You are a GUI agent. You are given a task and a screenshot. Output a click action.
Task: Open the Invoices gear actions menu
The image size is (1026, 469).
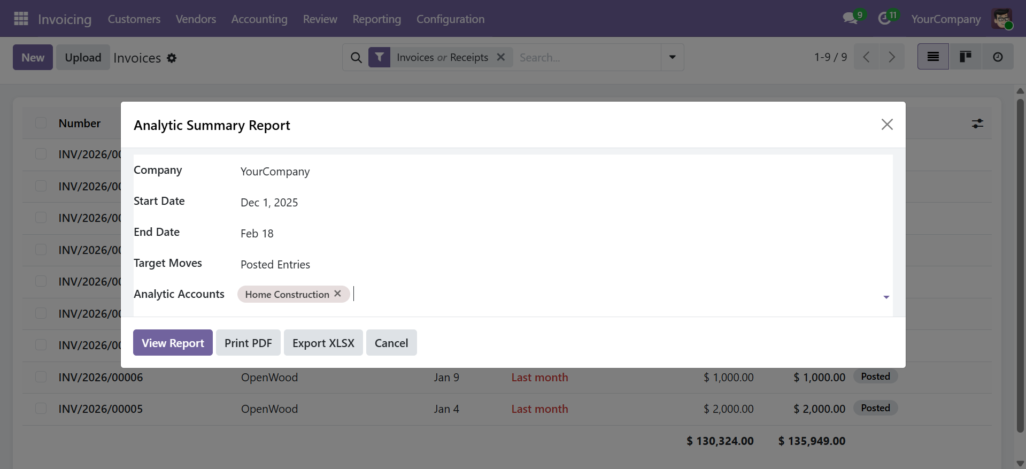tap(172, 58)
